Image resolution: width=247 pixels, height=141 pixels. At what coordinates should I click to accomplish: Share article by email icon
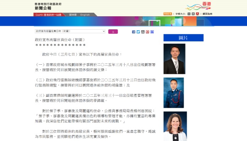tap(143, 32)
